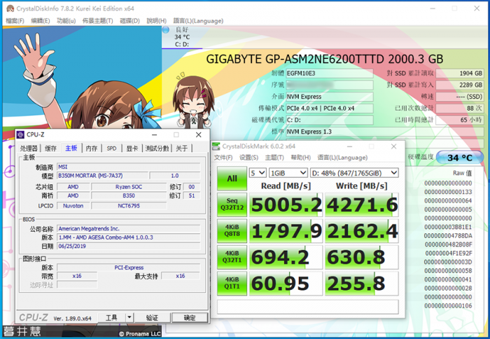490x339 pixels.
Task: Expand the target drive dropdown D: 48%
Action: pyautogui.click(x=355, y=172)
